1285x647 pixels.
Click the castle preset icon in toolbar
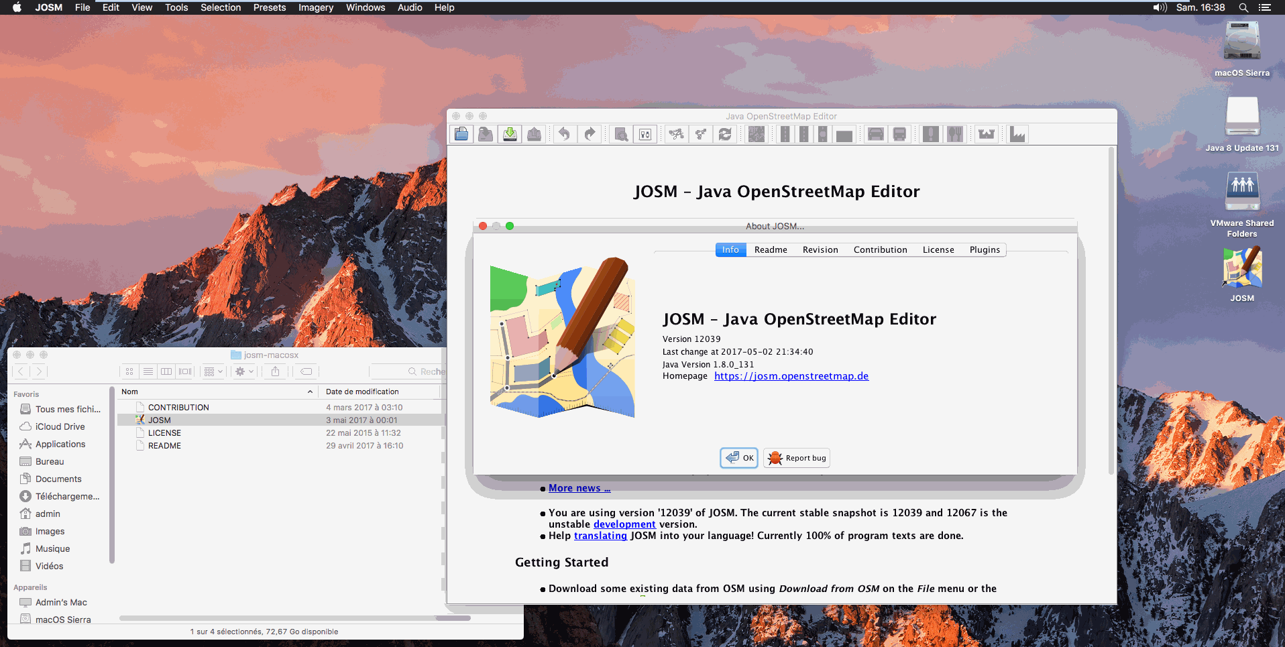[987, 134]
